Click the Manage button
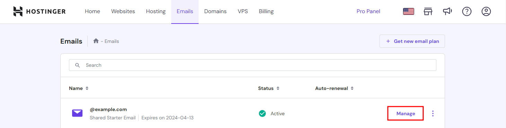Screen dimensions: 506x128 pos(405,113)
